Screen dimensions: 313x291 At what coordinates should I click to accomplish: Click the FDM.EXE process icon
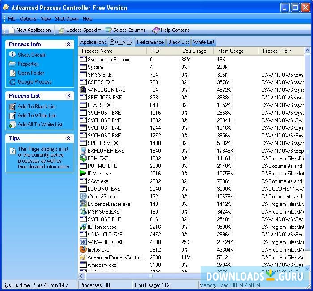click(x=83, y=158)
